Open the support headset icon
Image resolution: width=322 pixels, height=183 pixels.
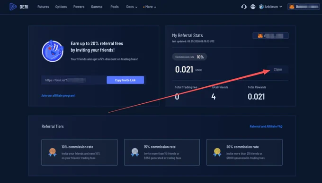coord(244,7)
